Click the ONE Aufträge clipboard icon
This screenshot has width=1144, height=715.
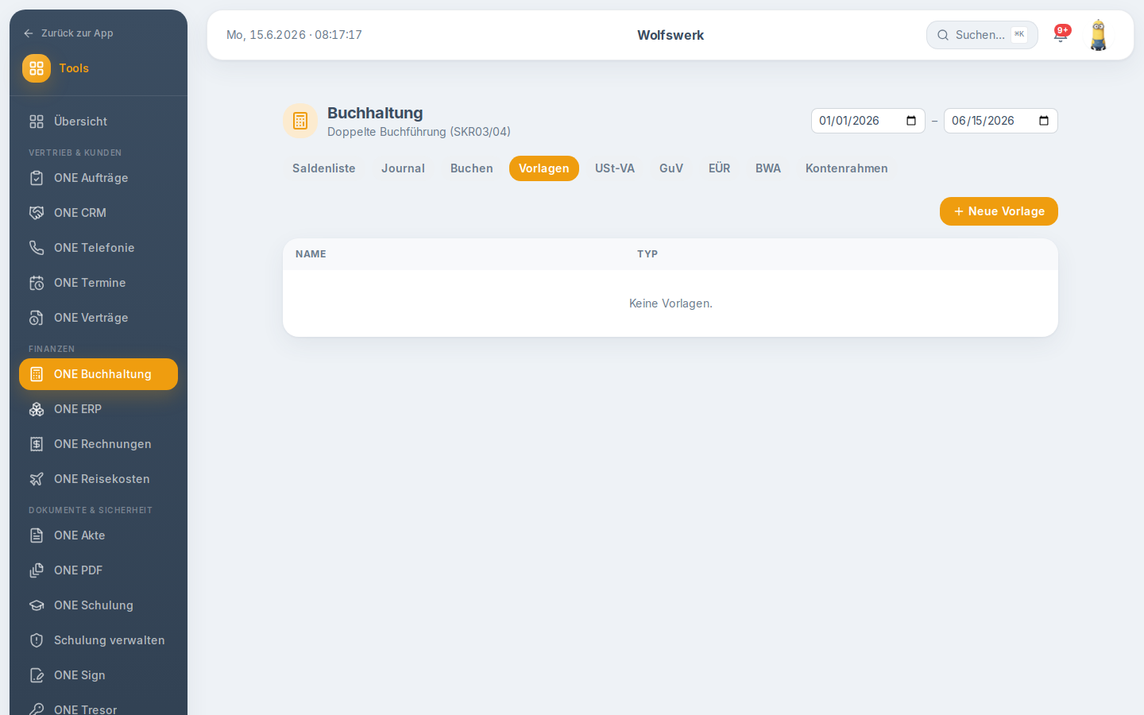click(37, 178)
